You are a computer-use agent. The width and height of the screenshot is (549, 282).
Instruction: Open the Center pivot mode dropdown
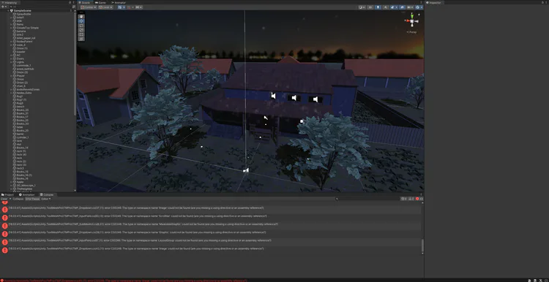89,7
